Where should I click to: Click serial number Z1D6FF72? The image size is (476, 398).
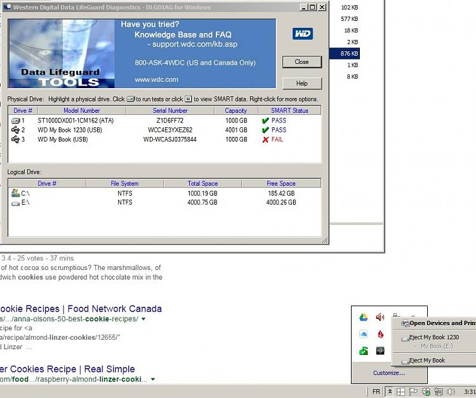coord(170,120)
